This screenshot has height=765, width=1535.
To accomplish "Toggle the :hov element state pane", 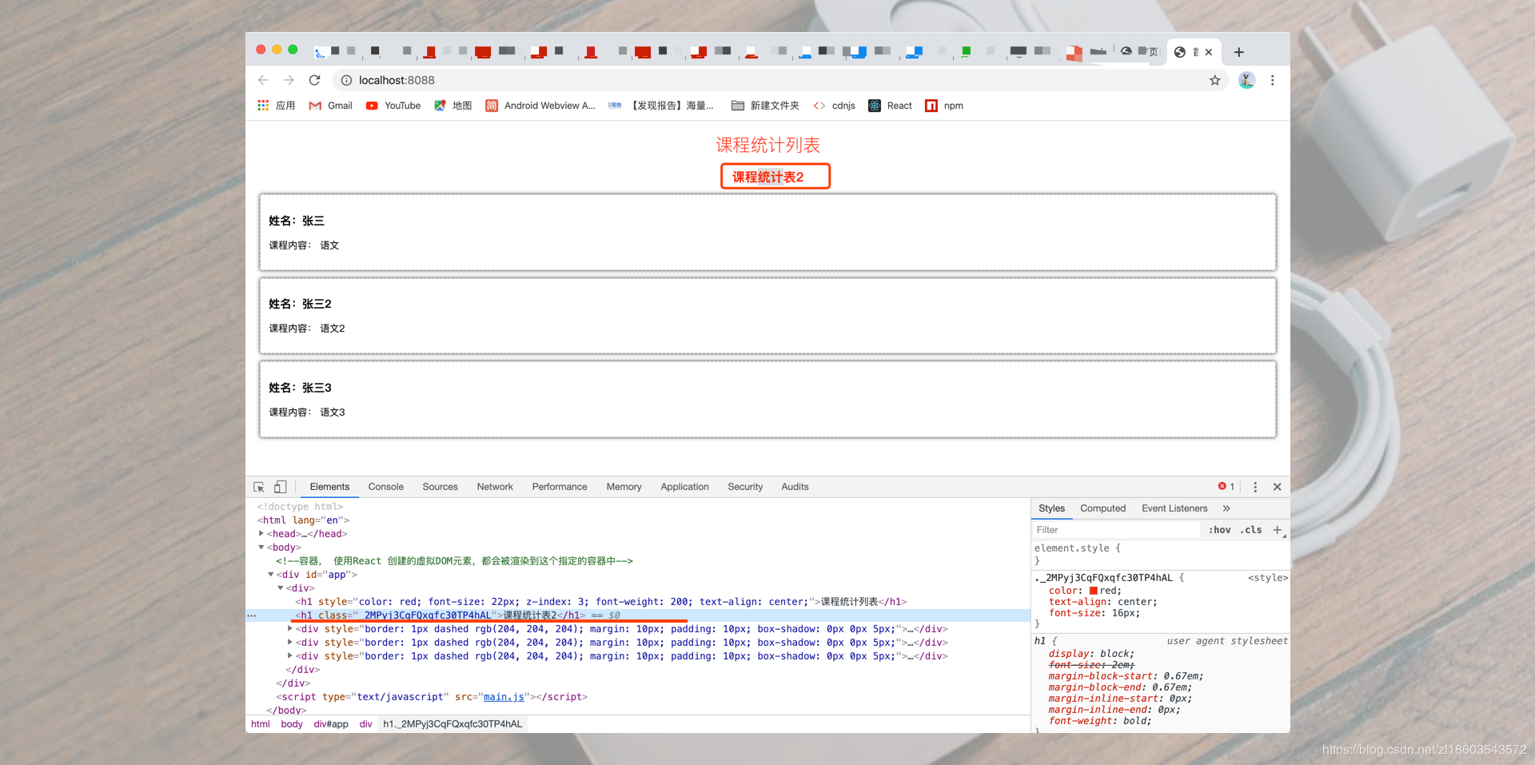I will coord(1220,530).
